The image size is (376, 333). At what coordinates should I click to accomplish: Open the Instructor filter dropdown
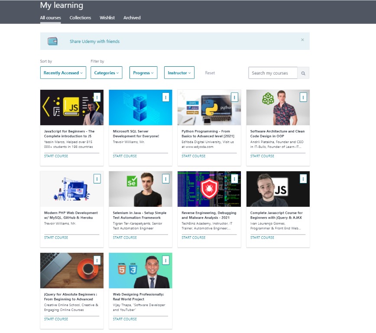click(179, 72)
